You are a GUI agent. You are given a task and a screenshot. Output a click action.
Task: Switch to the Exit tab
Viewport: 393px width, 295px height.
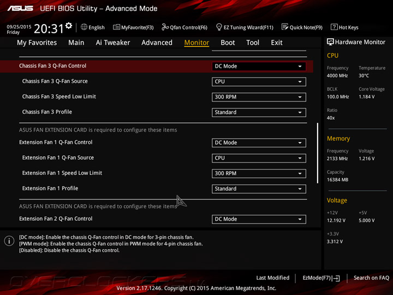coord(276,43)
